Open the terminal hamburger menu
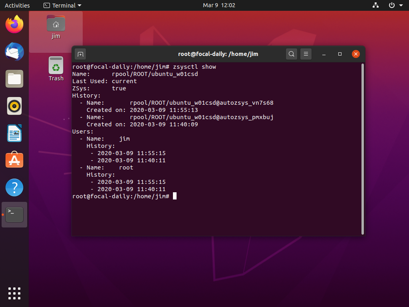The width and height of the screenshot is (409, 307). coord(306,54)
